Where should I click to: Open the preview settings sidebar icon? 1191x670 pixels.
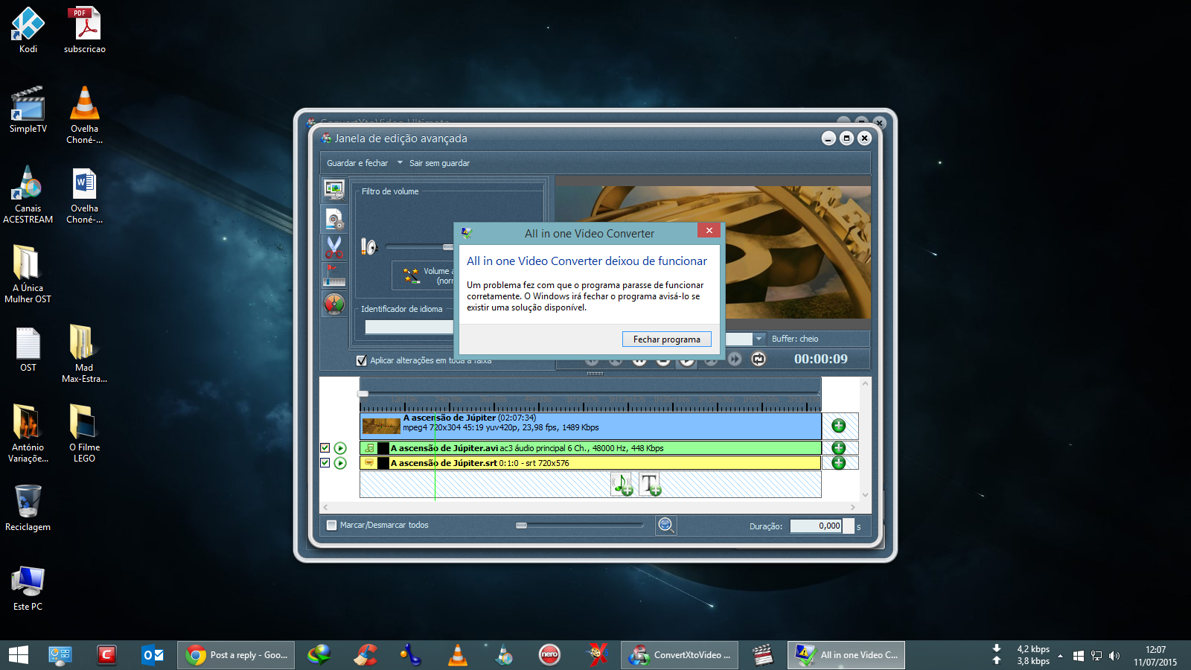coord(334,190)
